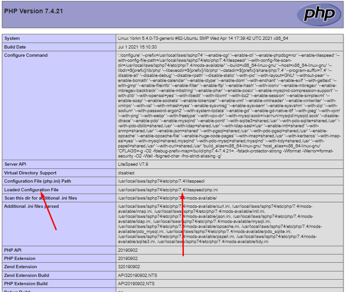Click the API320190902,NTS Zend build value

pyautogui.click(x=137, y=275)
